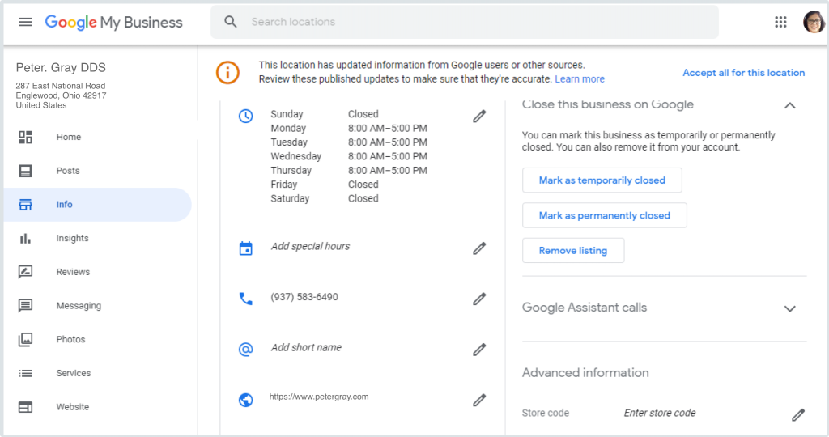Open the Google apps grid
829x437 pixels.
click(x=780, y=22)
